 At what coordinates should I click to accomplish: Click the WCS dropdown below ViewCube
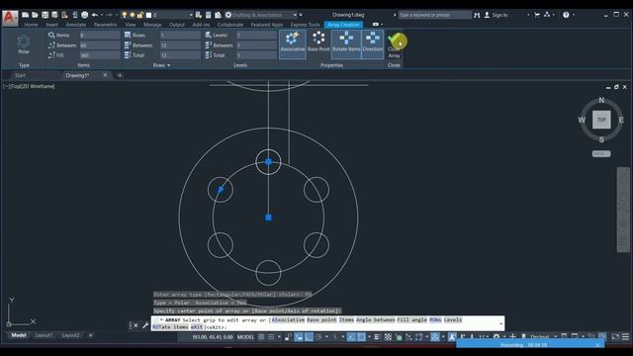point(601,154)
